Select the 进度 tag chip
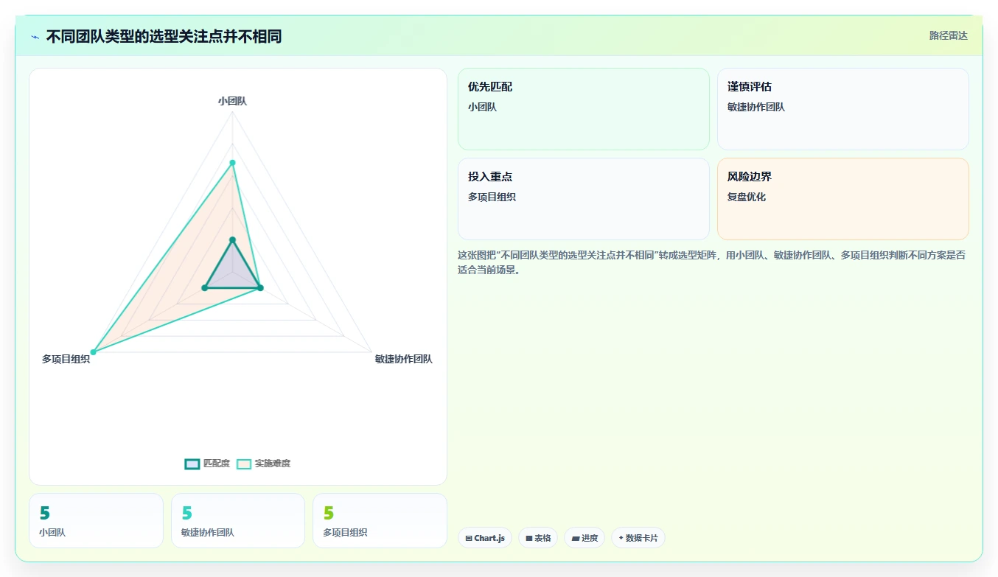Viewport: 998px width, 577px height. click(585, 538)
